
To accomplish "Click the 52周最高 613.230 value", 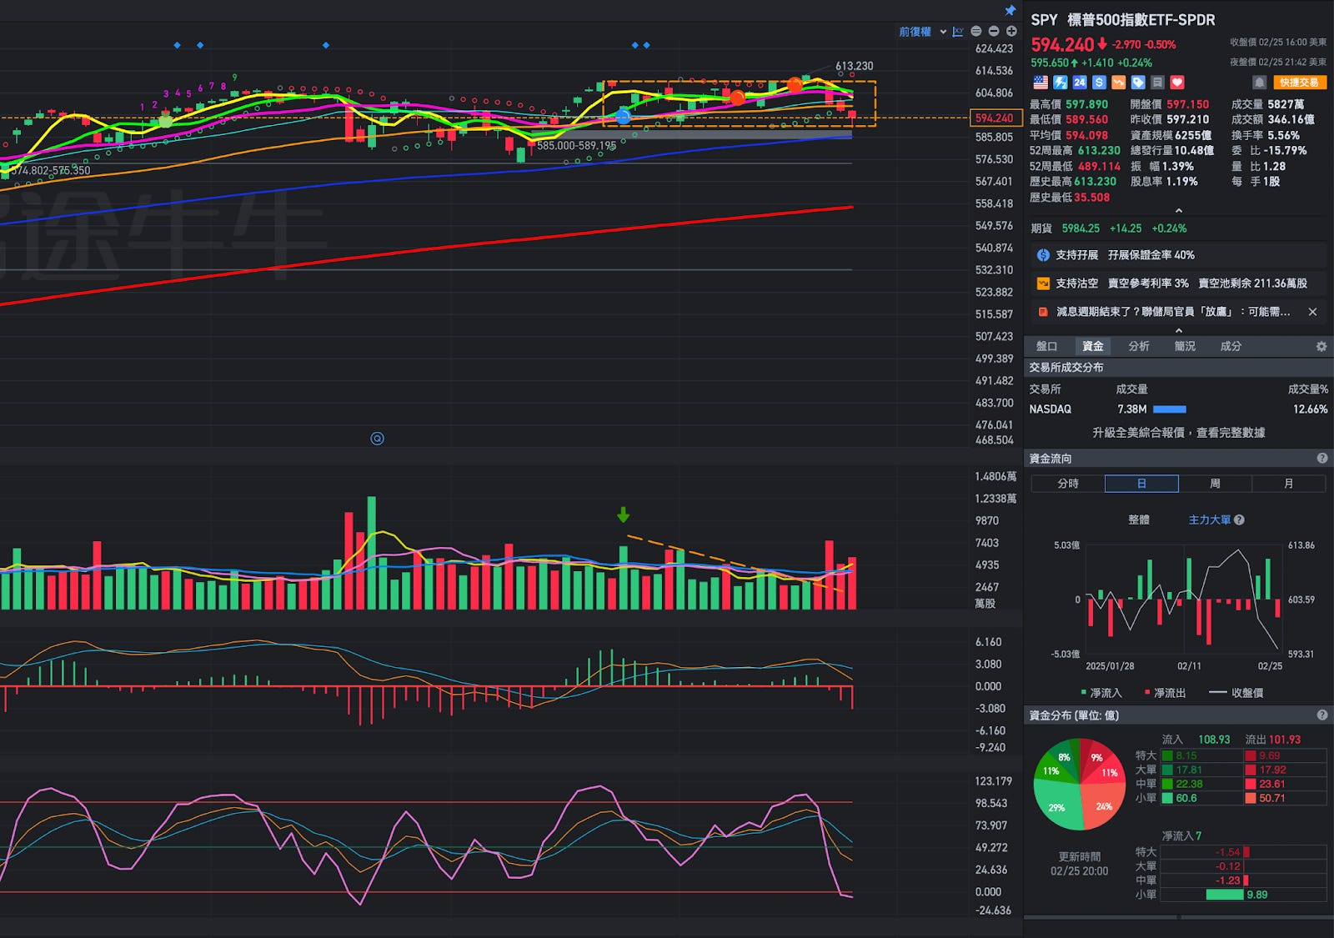I will pos(1098,151).
